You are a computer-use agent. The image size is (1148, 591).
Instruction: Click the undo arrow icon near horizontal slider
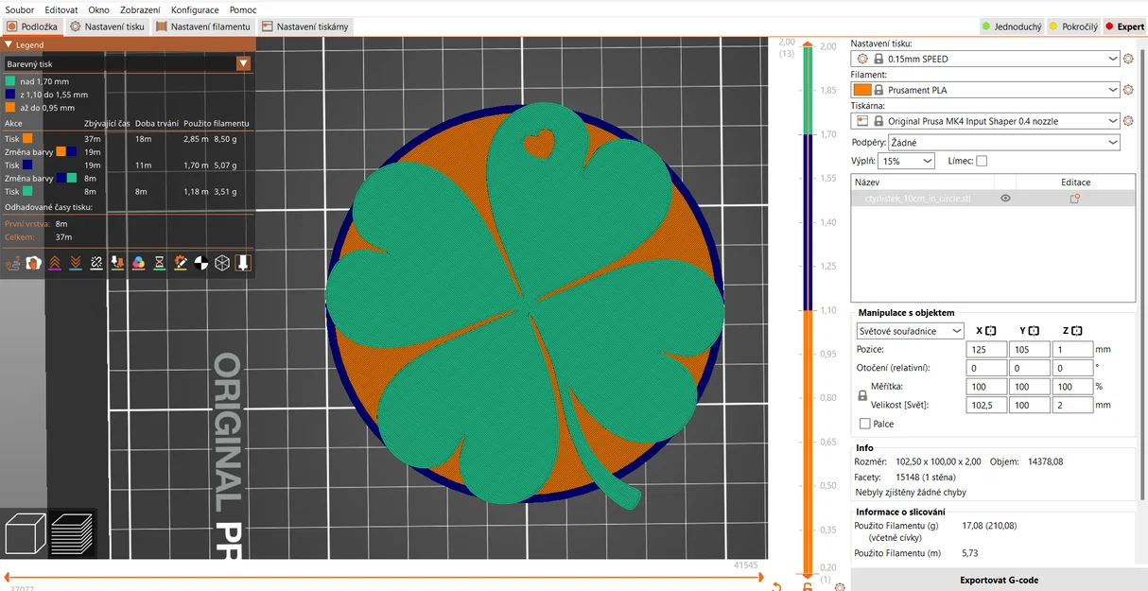point(776,586)
